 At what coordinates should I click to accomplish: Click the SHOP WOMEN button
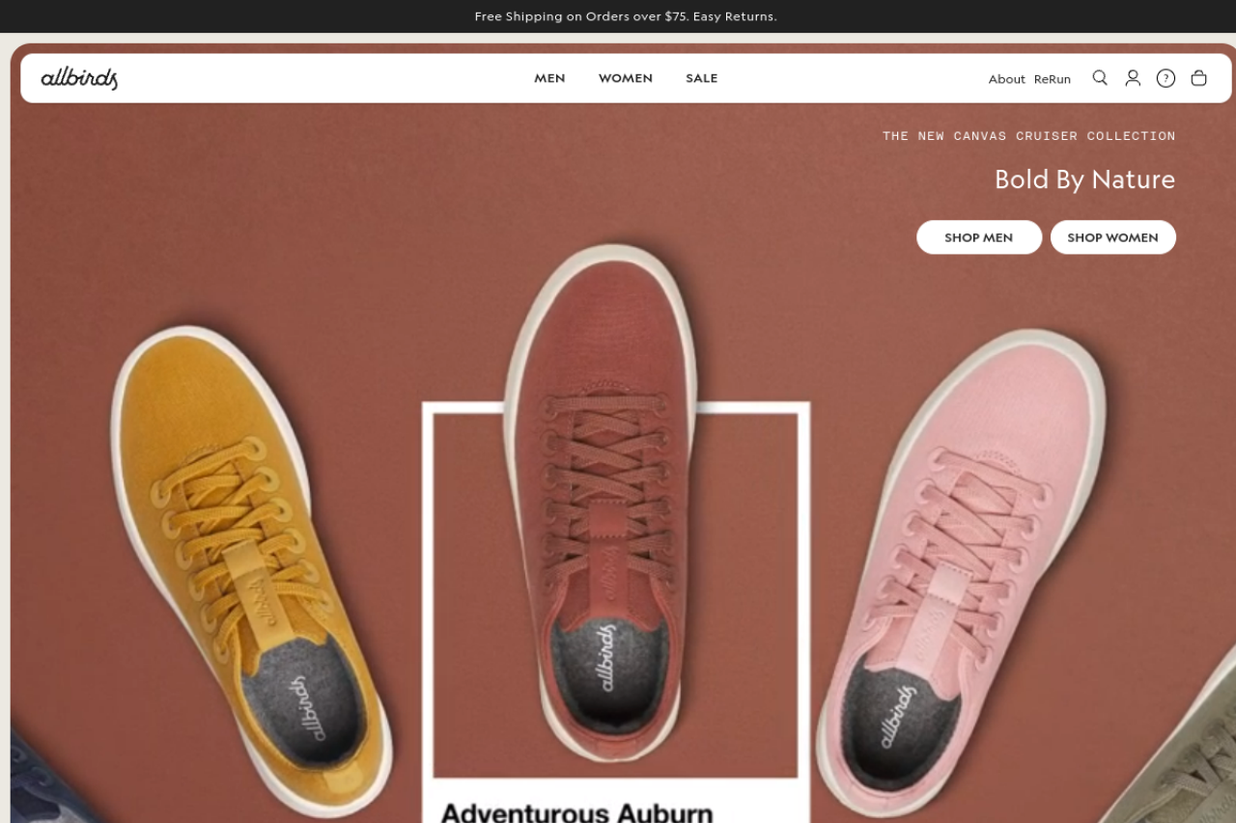tap(1112, 237)
